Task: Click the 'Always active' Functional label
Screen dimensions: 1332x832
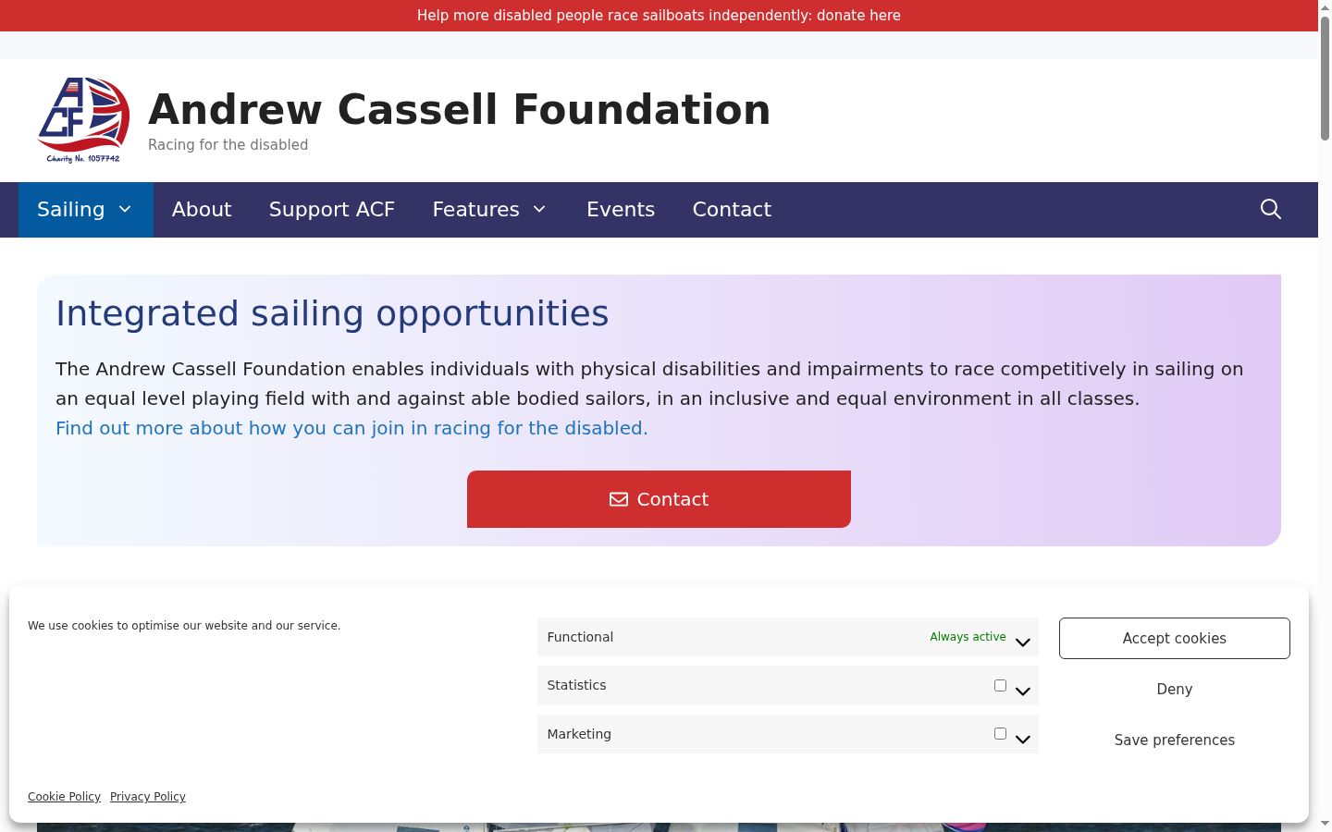Action: [x=968, y=637]
